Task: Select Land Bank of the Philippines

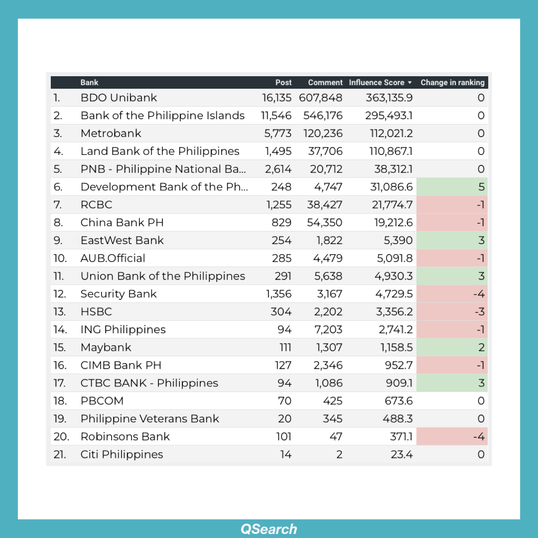Action: 160,151
